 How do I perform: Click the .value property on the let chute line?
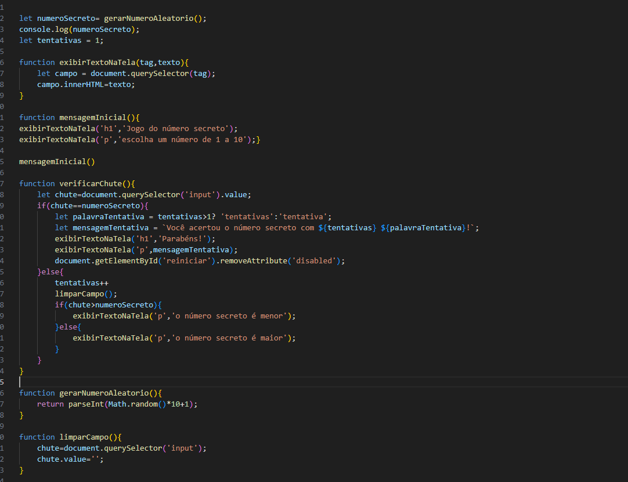236,194
